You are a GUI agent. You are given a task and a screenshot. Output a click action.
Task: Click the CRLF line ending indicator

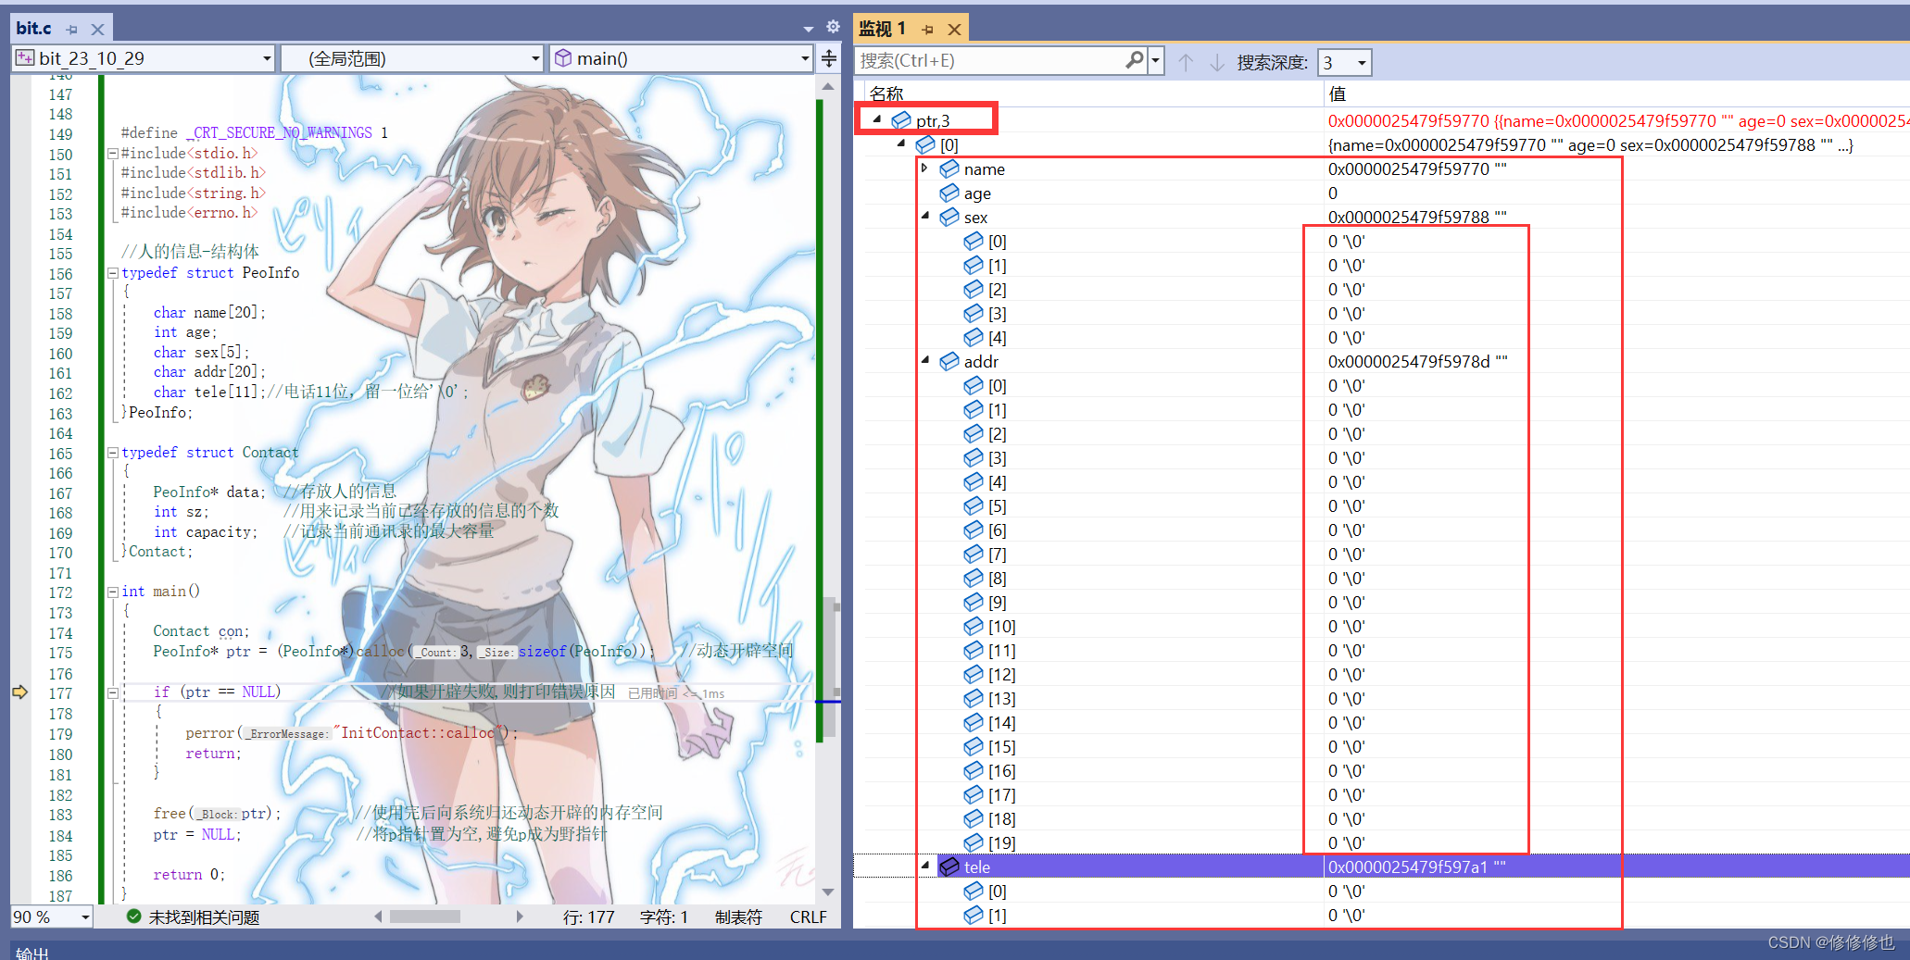(x=808, y=916)
